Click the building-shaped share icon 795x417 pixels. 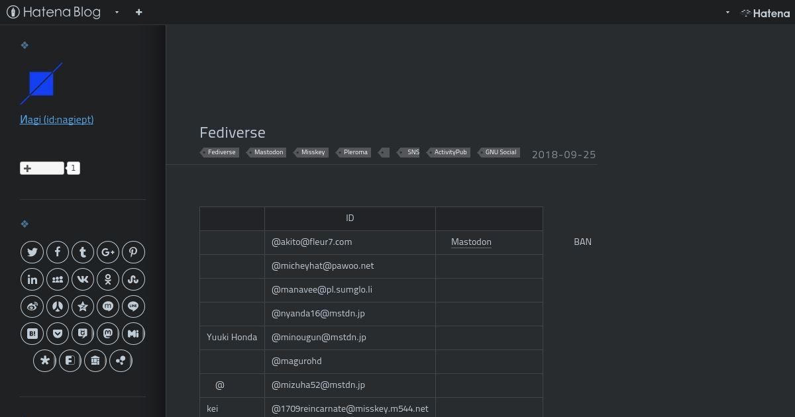coord(95,361)
